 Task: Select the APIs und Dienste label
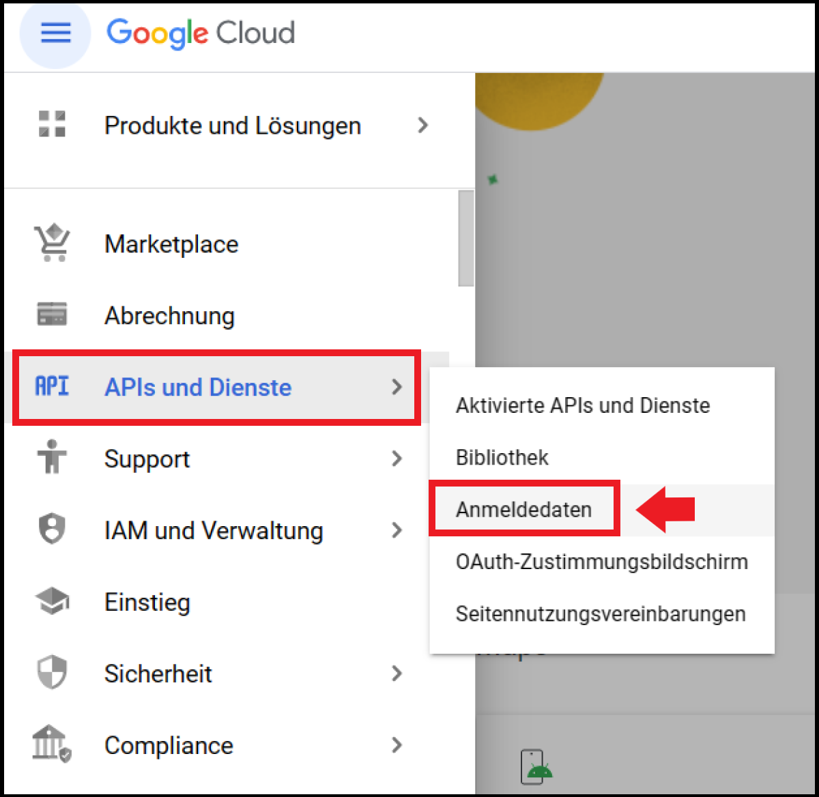coord(198,388)
